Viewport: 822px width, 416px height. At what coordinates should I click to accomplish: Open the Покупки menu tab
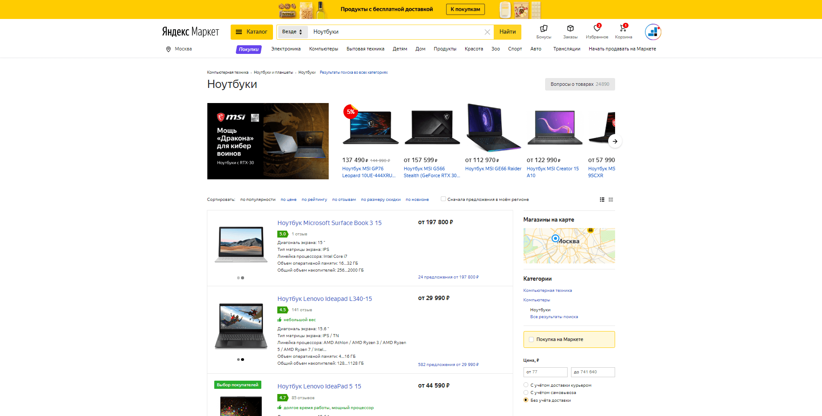[249, 50]
